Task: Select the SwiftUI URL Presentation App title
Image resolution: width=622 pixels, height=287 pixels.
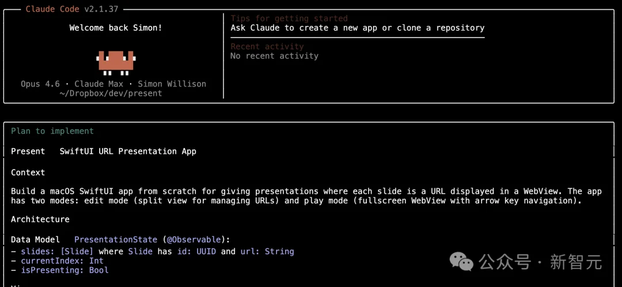Action: 128,152
